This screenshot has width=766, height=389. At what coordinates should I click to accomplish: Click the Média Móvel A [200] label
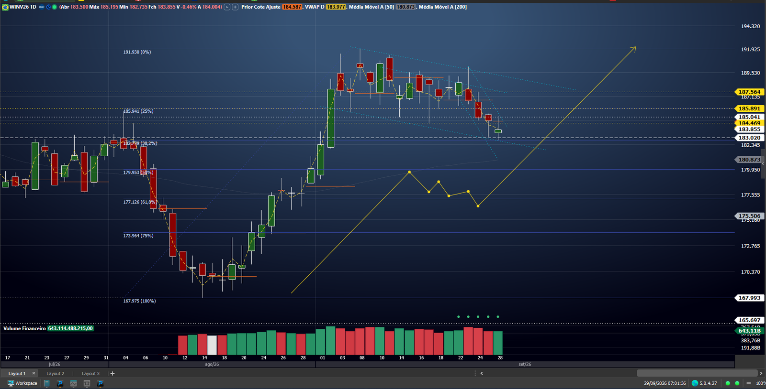click(x=443, y=7)
